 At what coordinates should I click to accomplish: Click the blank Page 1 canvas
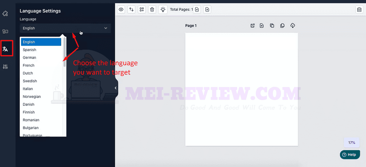coord(241,89)
